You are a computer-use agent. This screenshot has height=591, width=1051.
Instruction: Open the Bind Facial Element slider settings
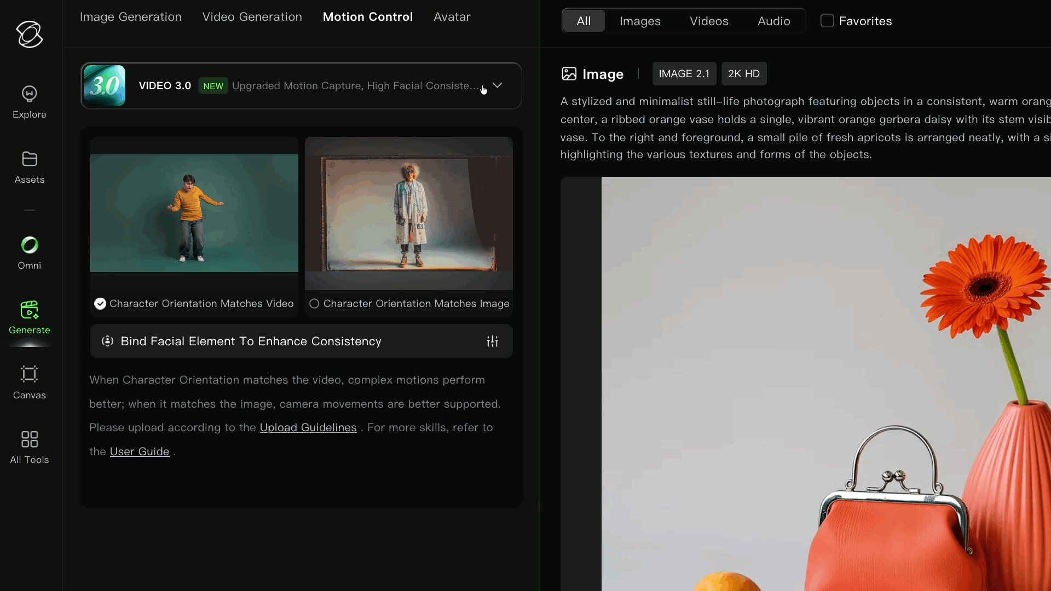point(492,341)
